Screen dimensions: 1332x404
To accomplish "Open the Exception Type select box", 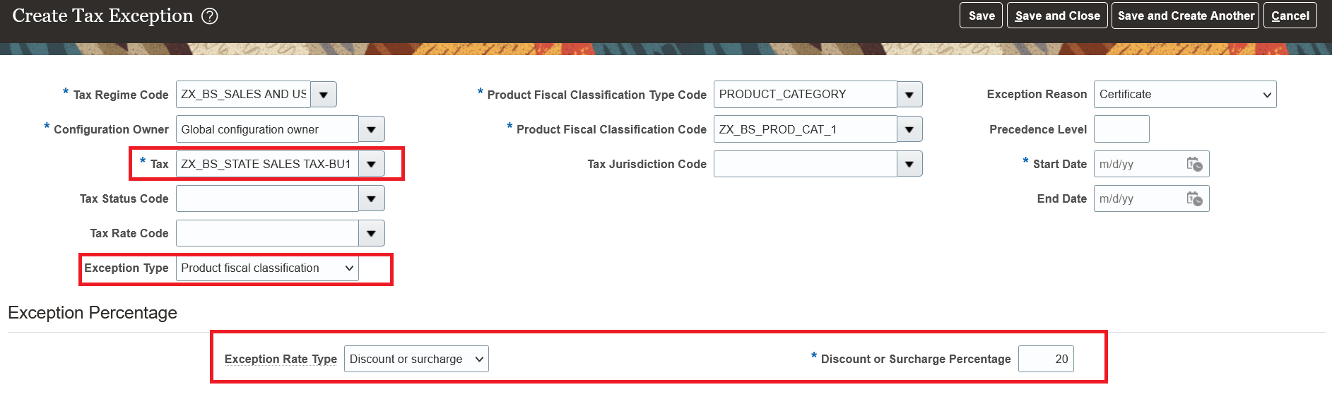I will (x=267, y=268).
